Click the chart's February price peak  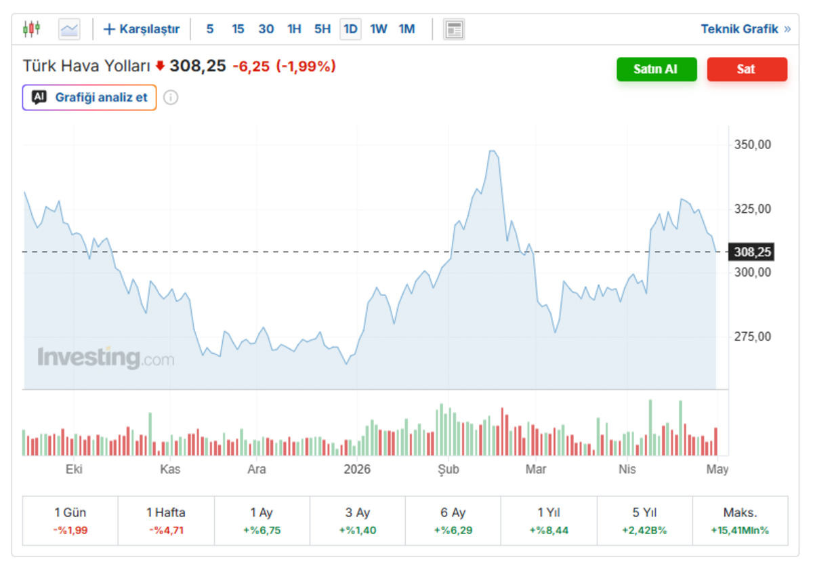tap(493, 151)
